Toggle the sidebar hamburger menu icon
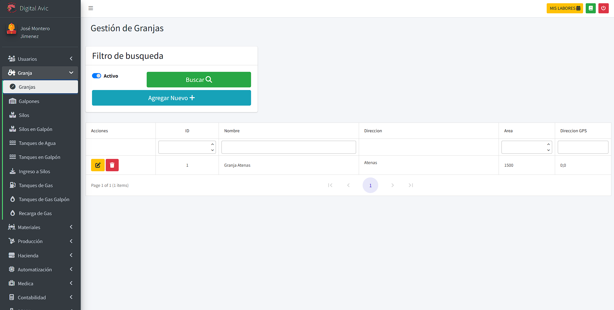Screen dimensions: 614x310 click(91, 8)
